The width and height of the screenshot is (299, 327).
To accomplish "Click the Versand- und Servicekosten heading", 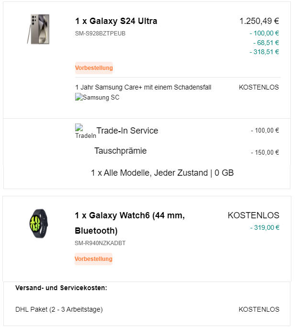I will coord(61,288).
